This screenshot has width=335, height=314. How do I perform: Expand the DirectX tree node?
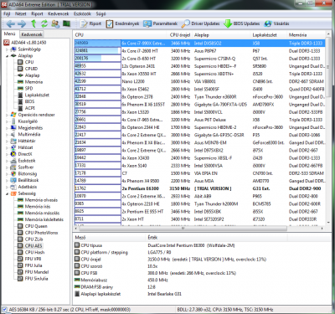7,154
